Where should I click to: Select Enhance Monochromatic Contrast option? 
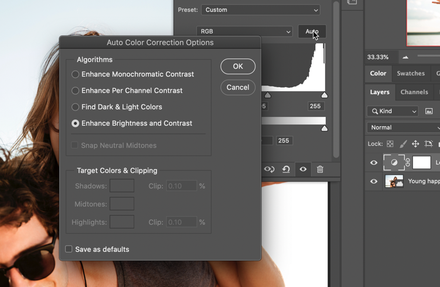click(76, 74)
